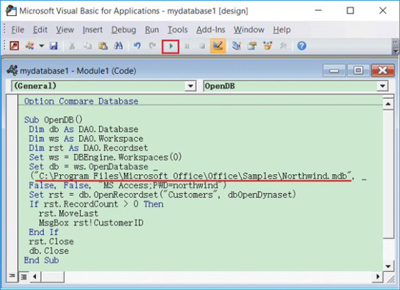Toggle Design Mode icon in toolbar
This screenshot has height=290, width=400.
[218, 46]
